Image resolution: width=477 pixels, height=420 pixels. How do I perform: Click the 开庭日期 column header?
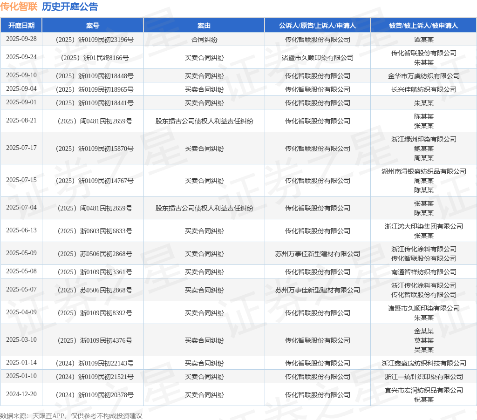click(21, 26)
